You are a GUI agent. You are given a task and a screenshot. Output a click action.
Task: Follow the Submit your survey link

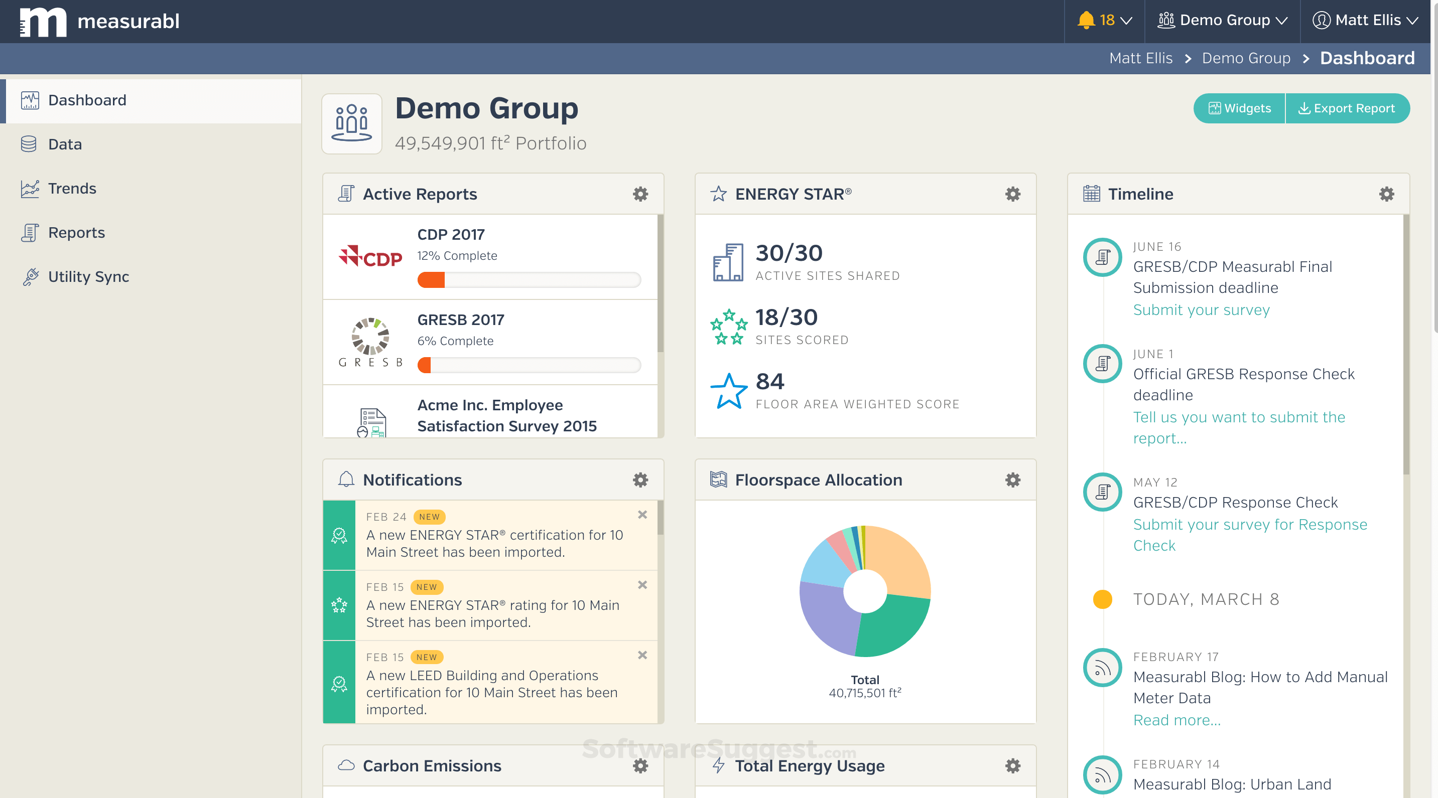[x=1201, y=309]
